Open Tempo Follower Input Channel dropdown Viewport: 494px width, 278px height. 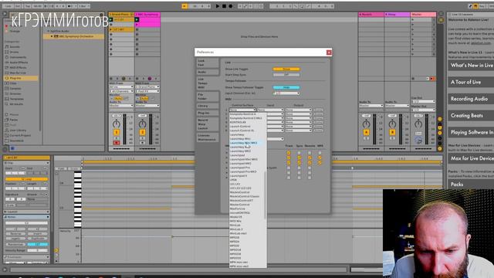pyautogui.click(x=286, y=93)
